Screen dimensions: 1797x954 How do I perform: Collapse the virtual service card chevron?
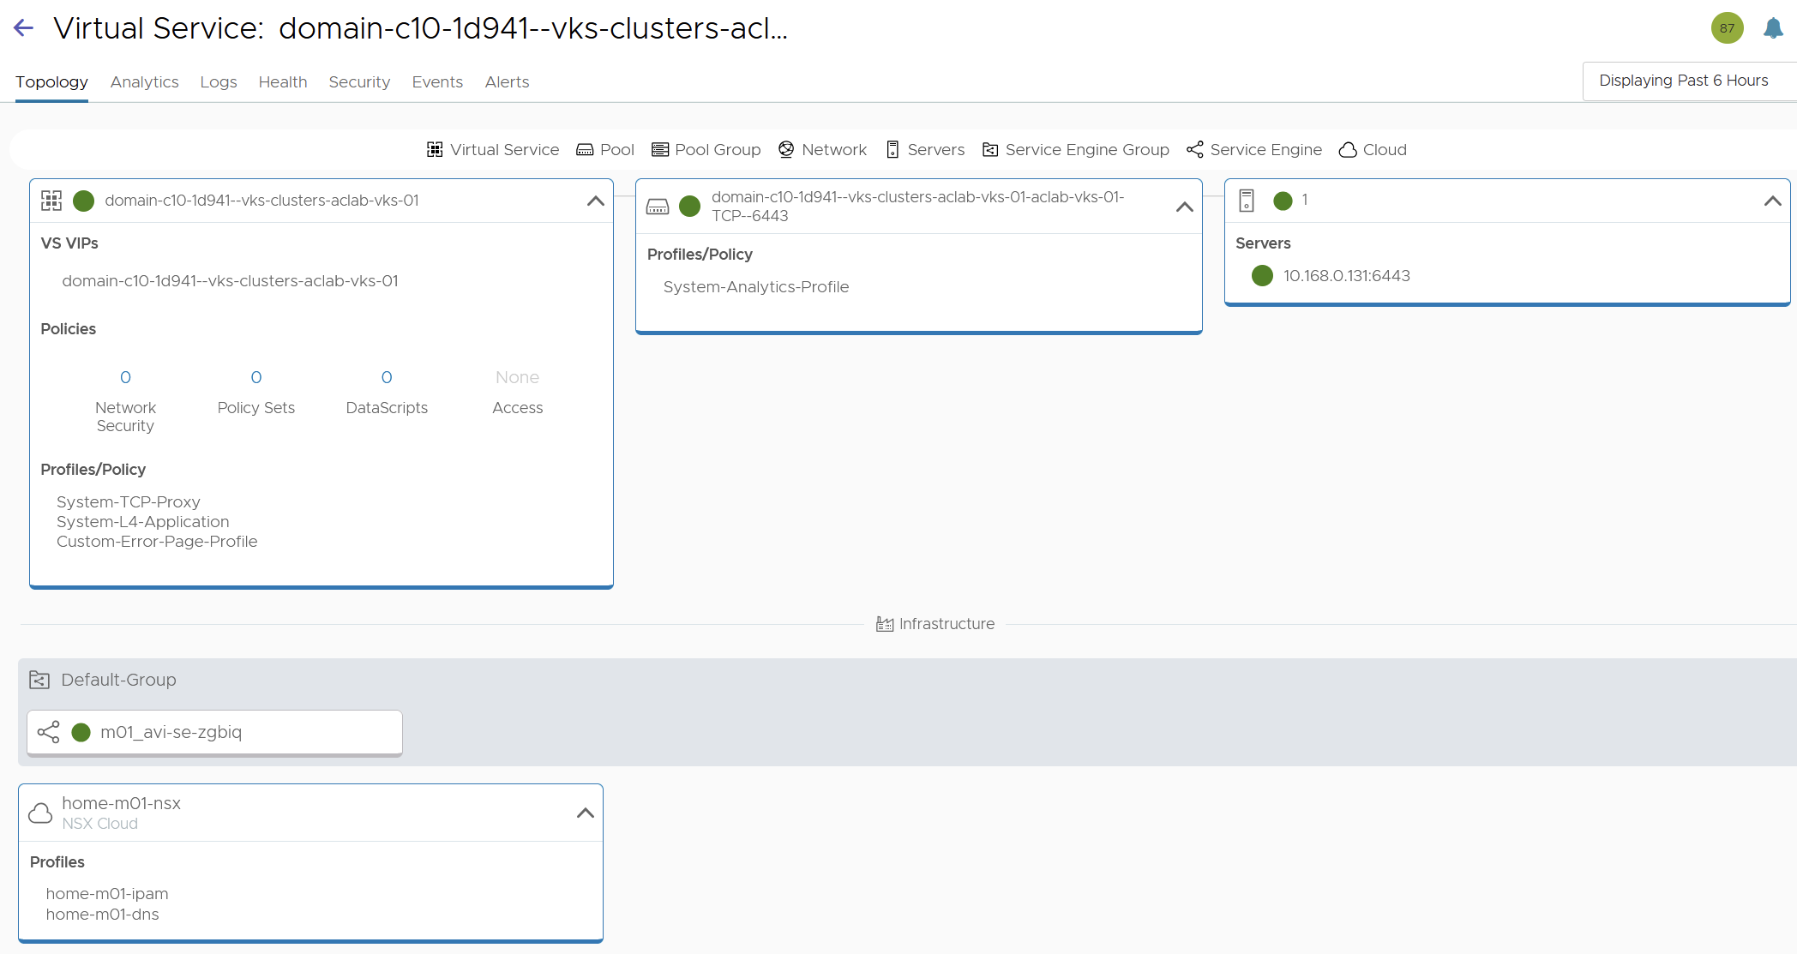(596, 201)
